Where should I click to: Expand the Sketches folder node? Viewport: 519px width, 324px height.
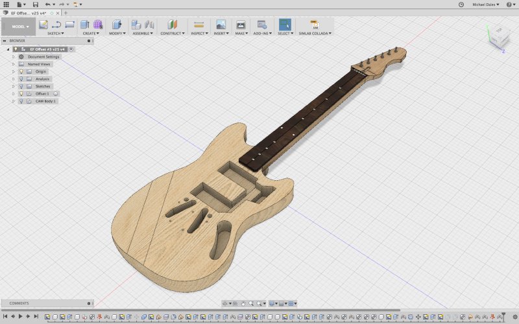[x=13, y=86]
